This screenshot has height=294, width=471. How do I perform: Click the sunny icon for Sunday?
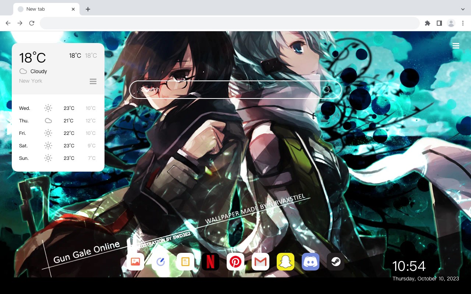pyautogui.click(x=48, y=158)
